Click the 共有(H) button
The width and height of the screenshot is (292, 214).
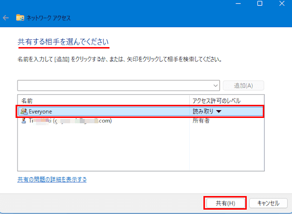(x=225, y=203)
